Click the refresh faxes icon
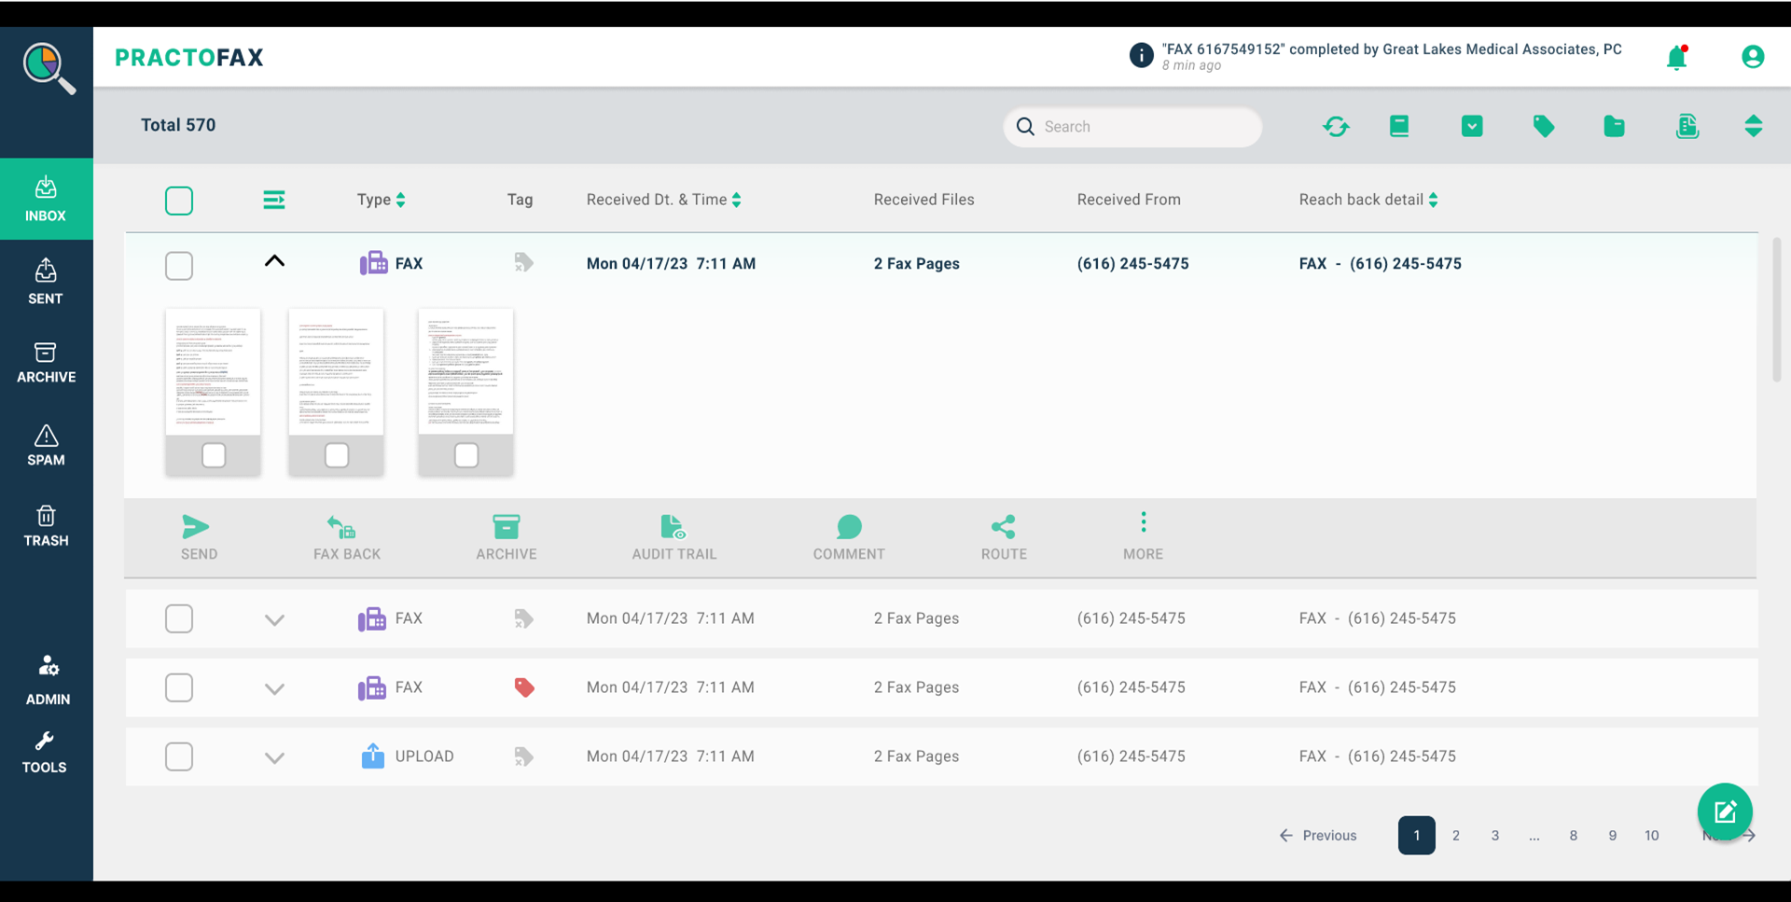 point(1336,126)
